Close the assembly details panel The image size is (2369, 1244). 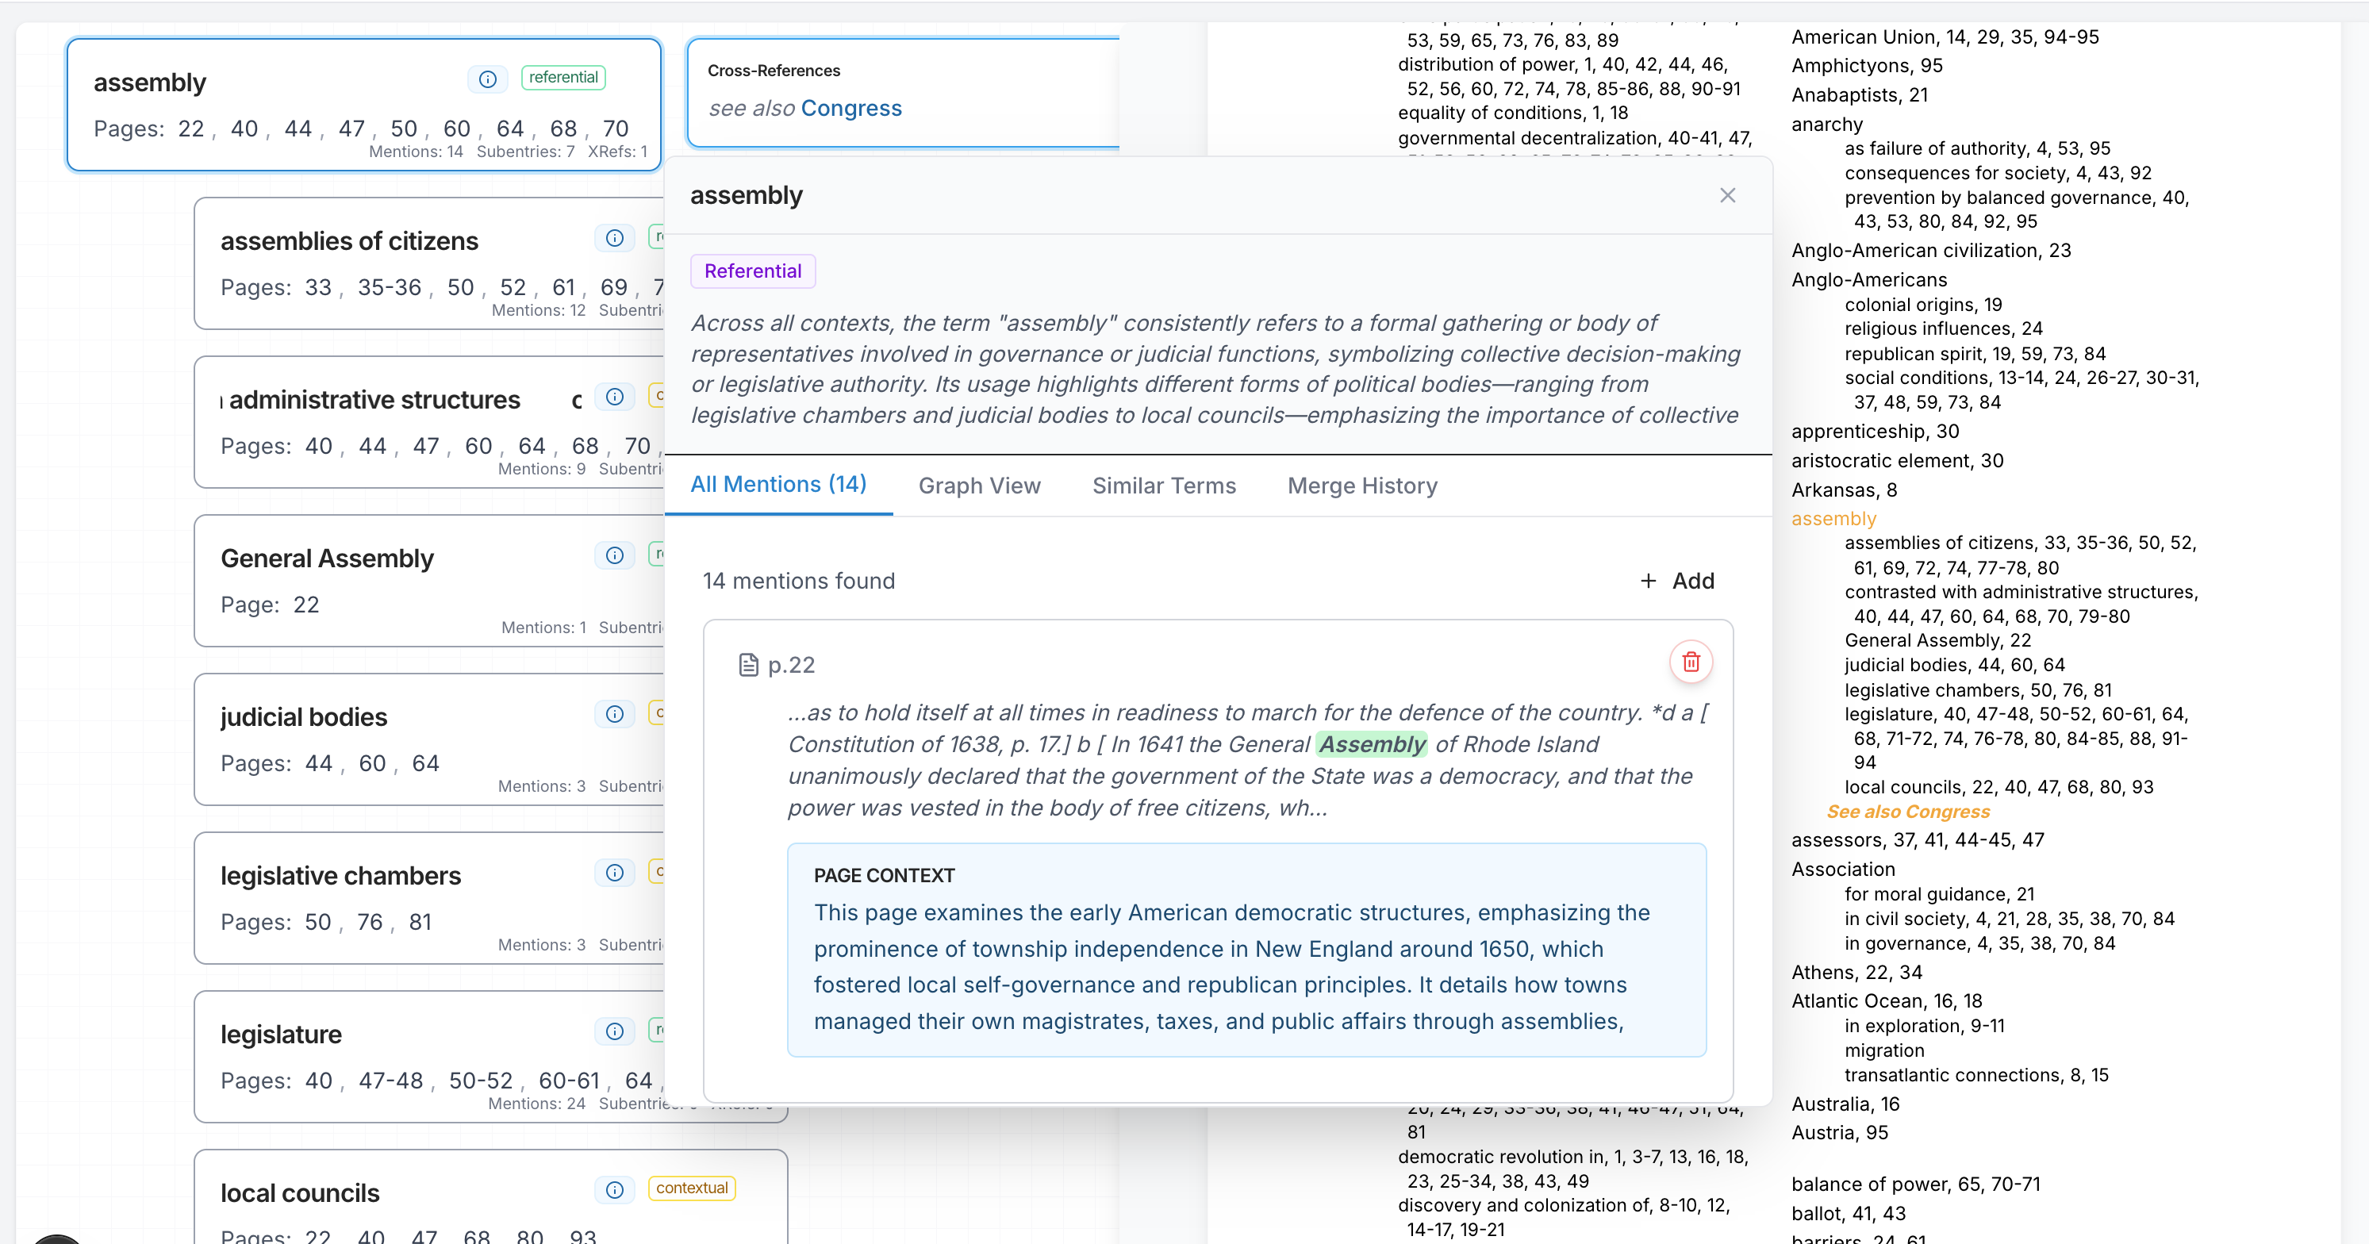point(1727,195)
